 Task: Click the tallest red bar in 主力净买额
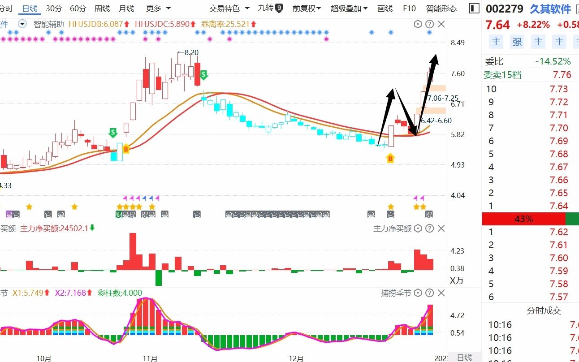point(133,251)
